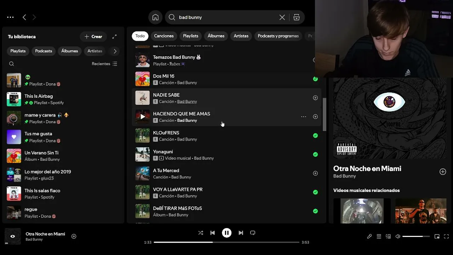453x255 pixels.
Task: Pause the current song
Action: pos(226,233)
